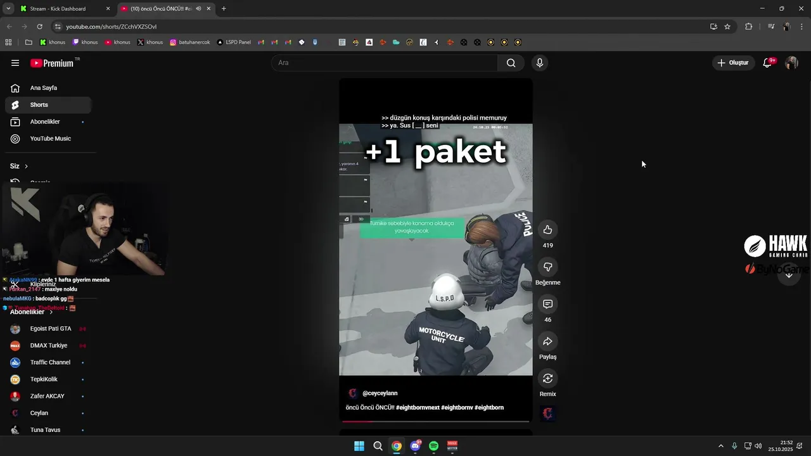Open the Kick khonus bookmark
This screenshot has width=811, height=456.
53,42
